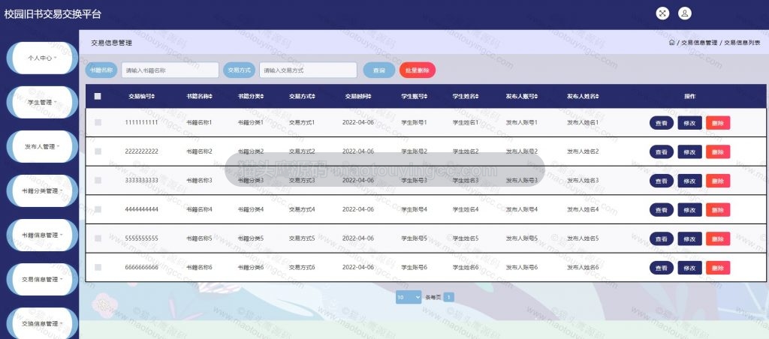View row 3333333333 with 查看

coord(662,181)
